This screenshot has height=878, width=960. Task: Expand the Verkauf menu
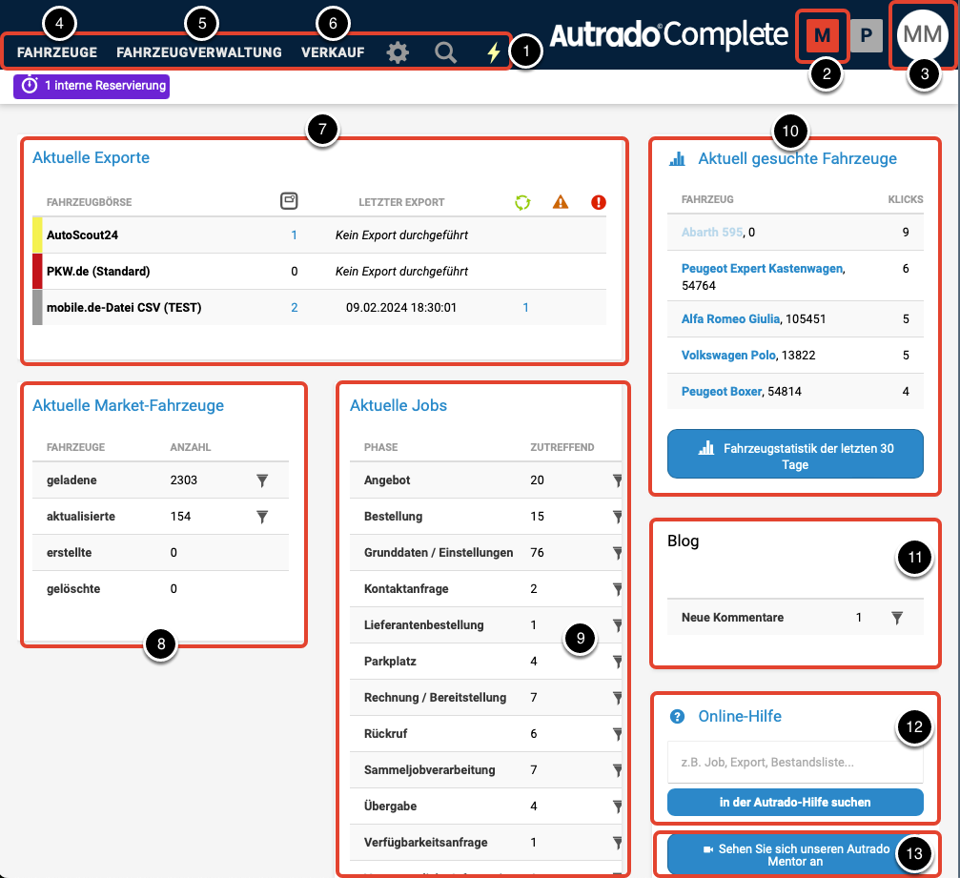[333, 52]
